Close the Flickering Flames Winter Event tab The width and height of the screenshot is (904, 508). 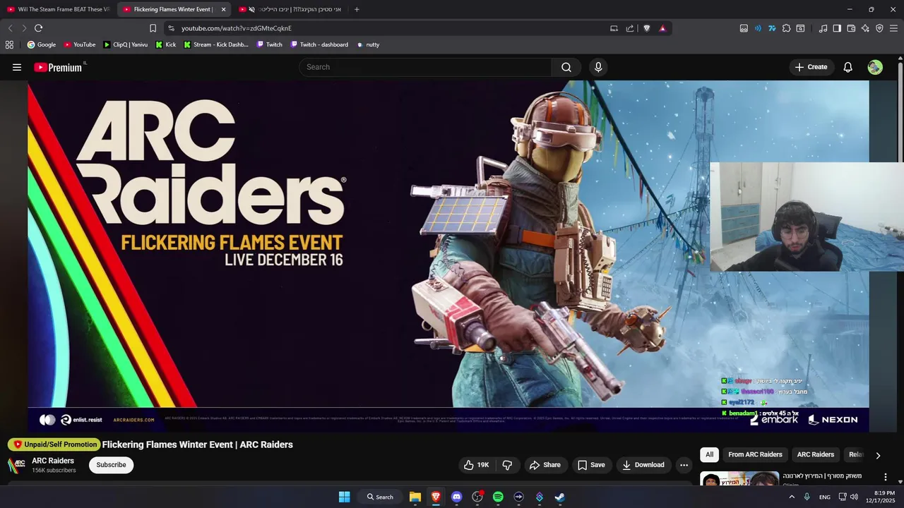(223, 9)
